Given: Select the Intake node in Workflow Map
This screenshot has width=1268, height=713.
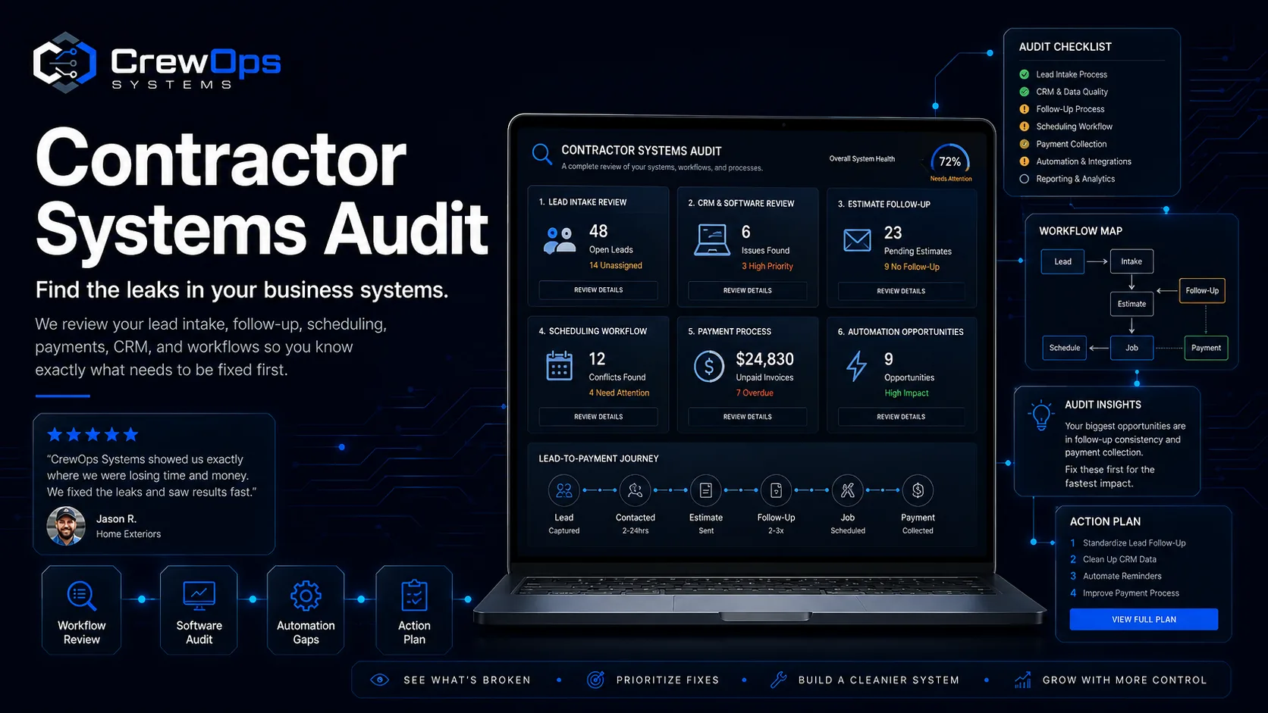Looking at the screenshot, I should (x=1131, y=261).
